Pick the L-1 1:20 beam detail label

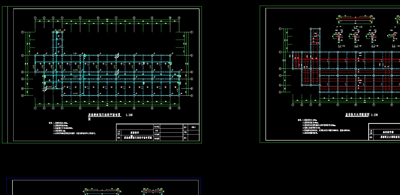(x=358, y=27)
